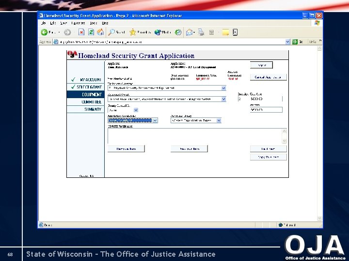Click the yellow notes folder toolbar icon
Image resolution: width=349 pixels, height=261 pixels.
pos(225,32)
